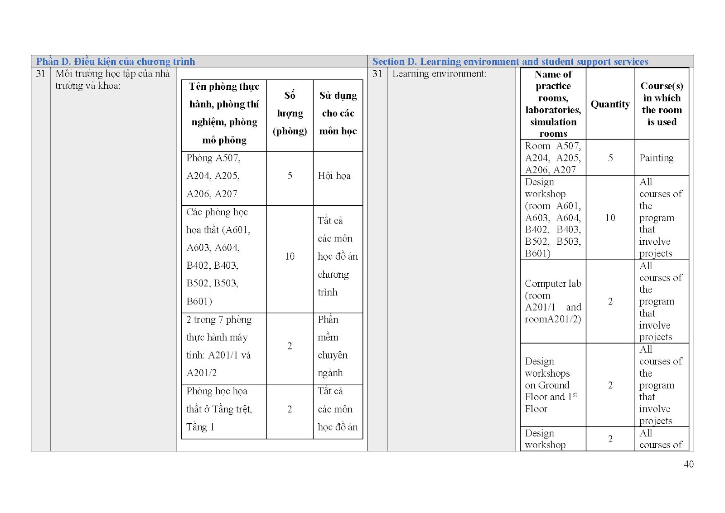Viewport: 725px width, 513px height.
Task: Click the 'Phòng A507, A204, A205' Vietnamese cell
Action: (213, 176)
